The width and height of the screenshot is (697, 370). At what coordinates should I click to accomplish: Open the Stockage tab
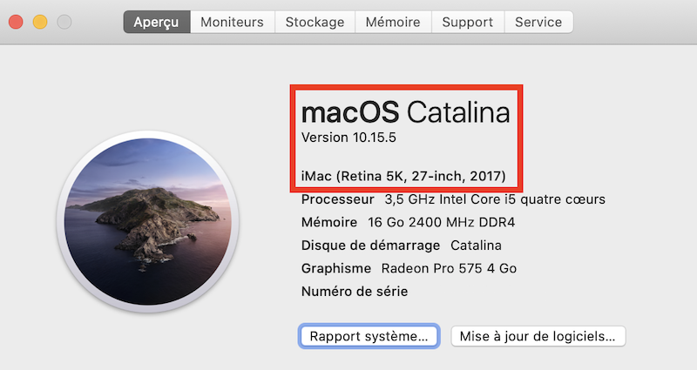pyautogui.click(x=315, y=22)
